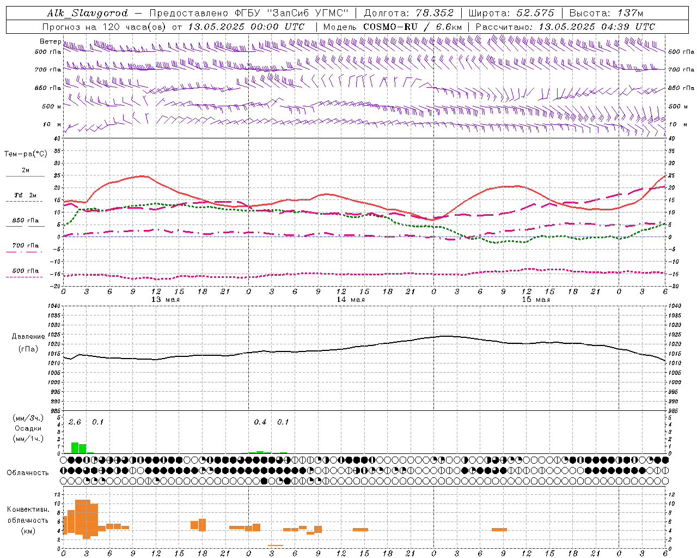Click the Ветер wind panel label

50,41
